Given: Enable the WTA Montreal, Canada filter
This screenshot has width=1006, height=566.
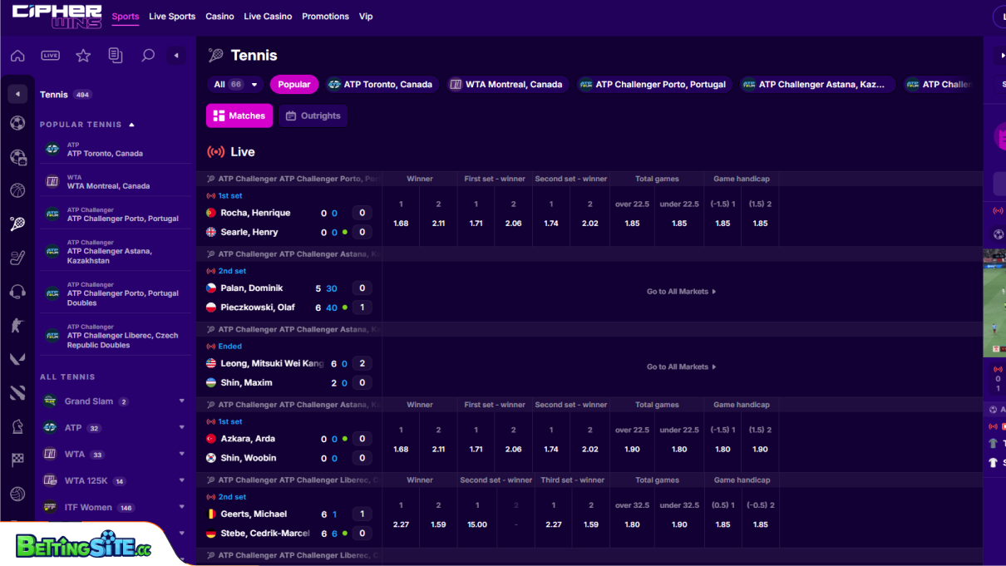Looking at the screenshot, I should click(506, 84).
